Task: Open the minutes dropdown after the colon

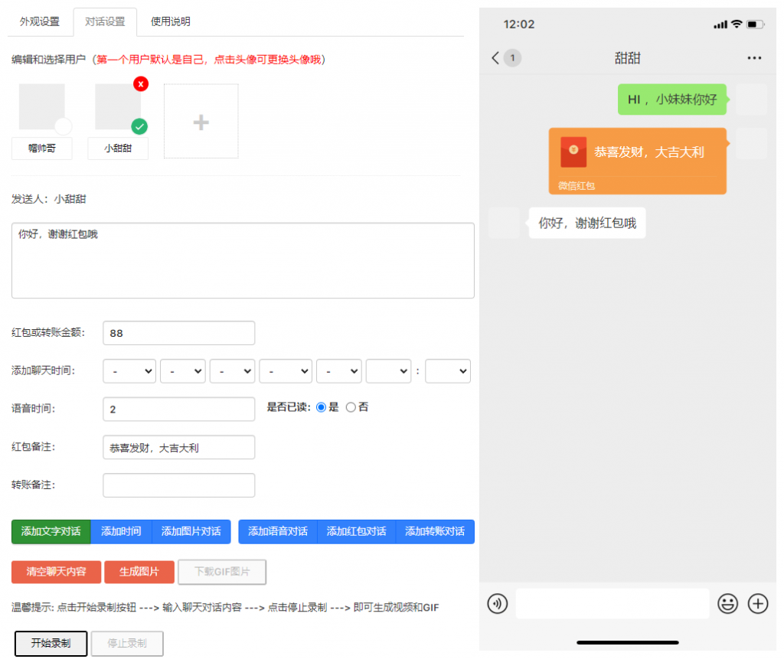Action: pyautogui.click(x=447, y=370)
